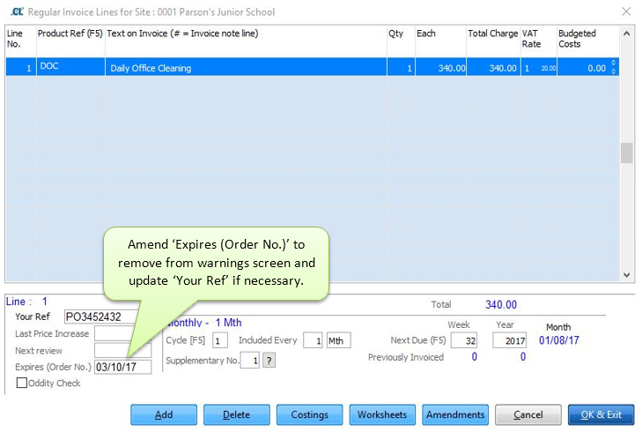
Task: Click the vertical scrollbar thumb
Action: point(626,153)
